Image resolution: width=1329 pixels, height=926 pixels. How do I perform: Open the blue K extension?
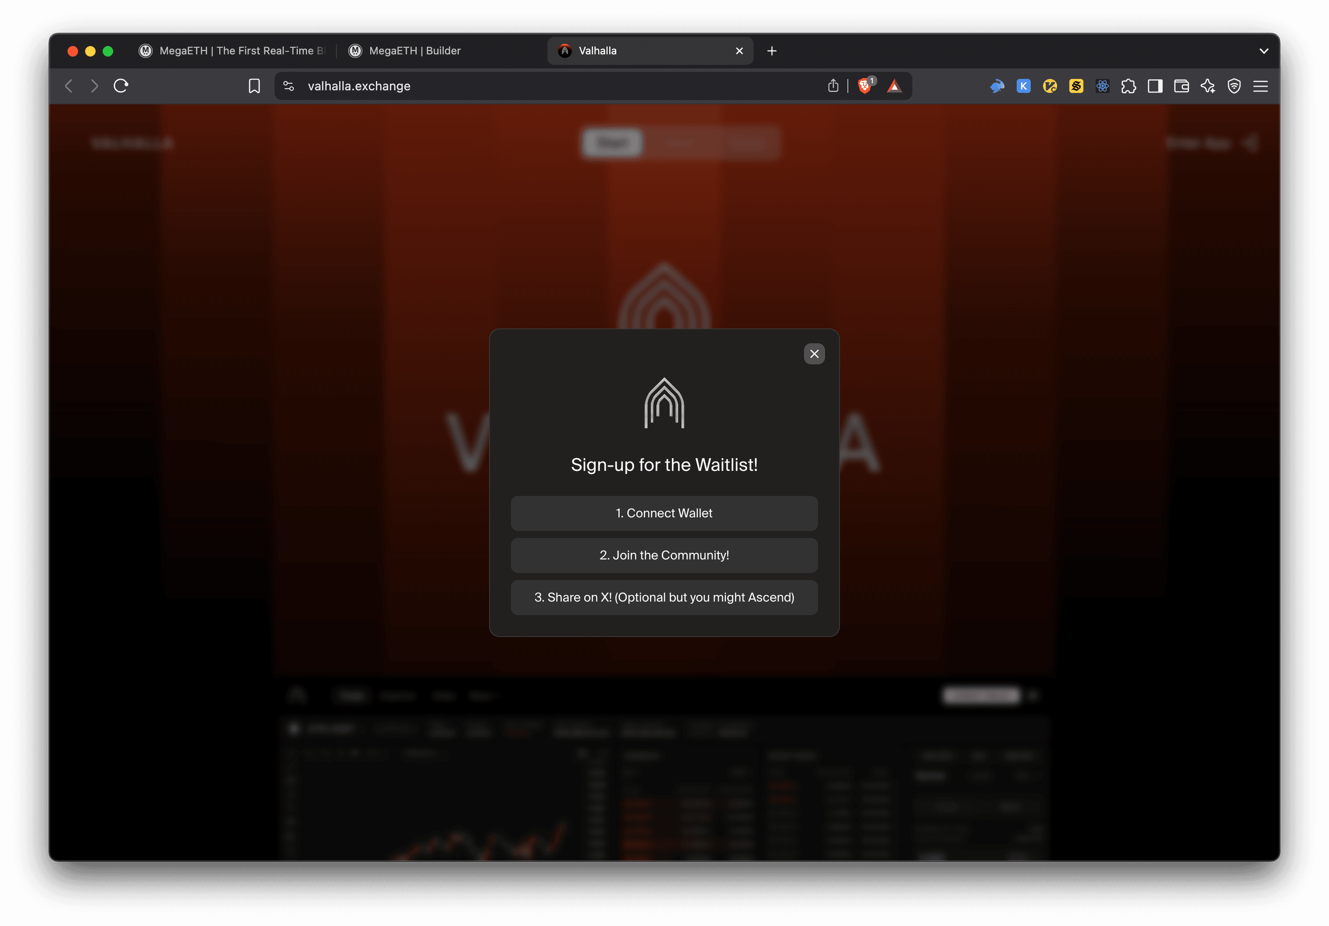click(1023, 86)
